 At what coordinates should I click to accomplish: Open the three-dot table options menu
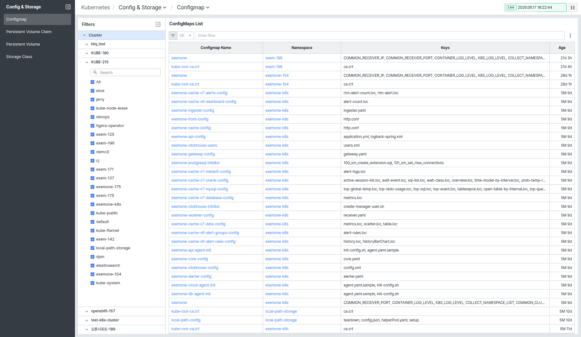click(570, 36)
